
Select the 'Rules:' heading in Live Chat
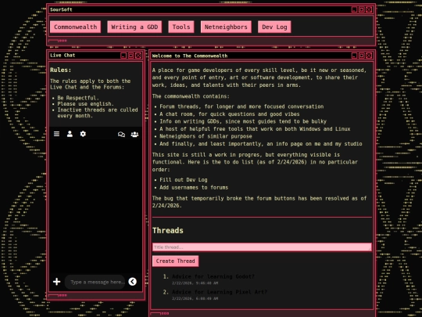(x=60, y=70)
